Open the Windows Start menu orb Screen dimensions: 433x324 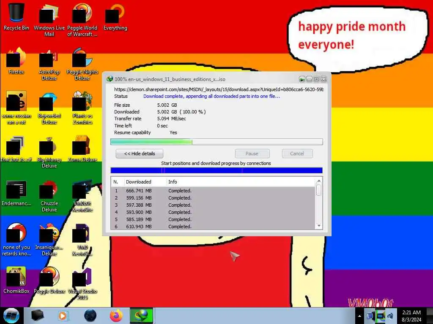click(x=11, y=316)
